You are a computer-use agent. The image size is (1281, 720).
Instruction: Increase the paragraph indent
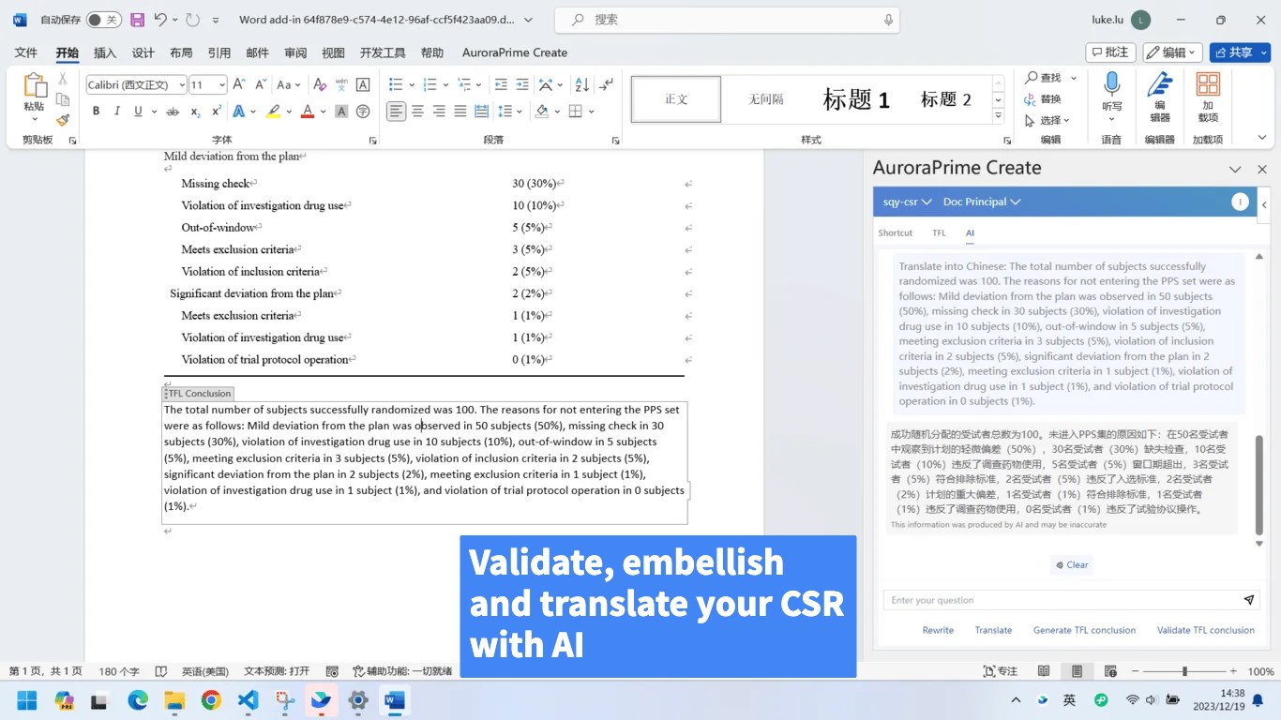click(x=521, y=84)
